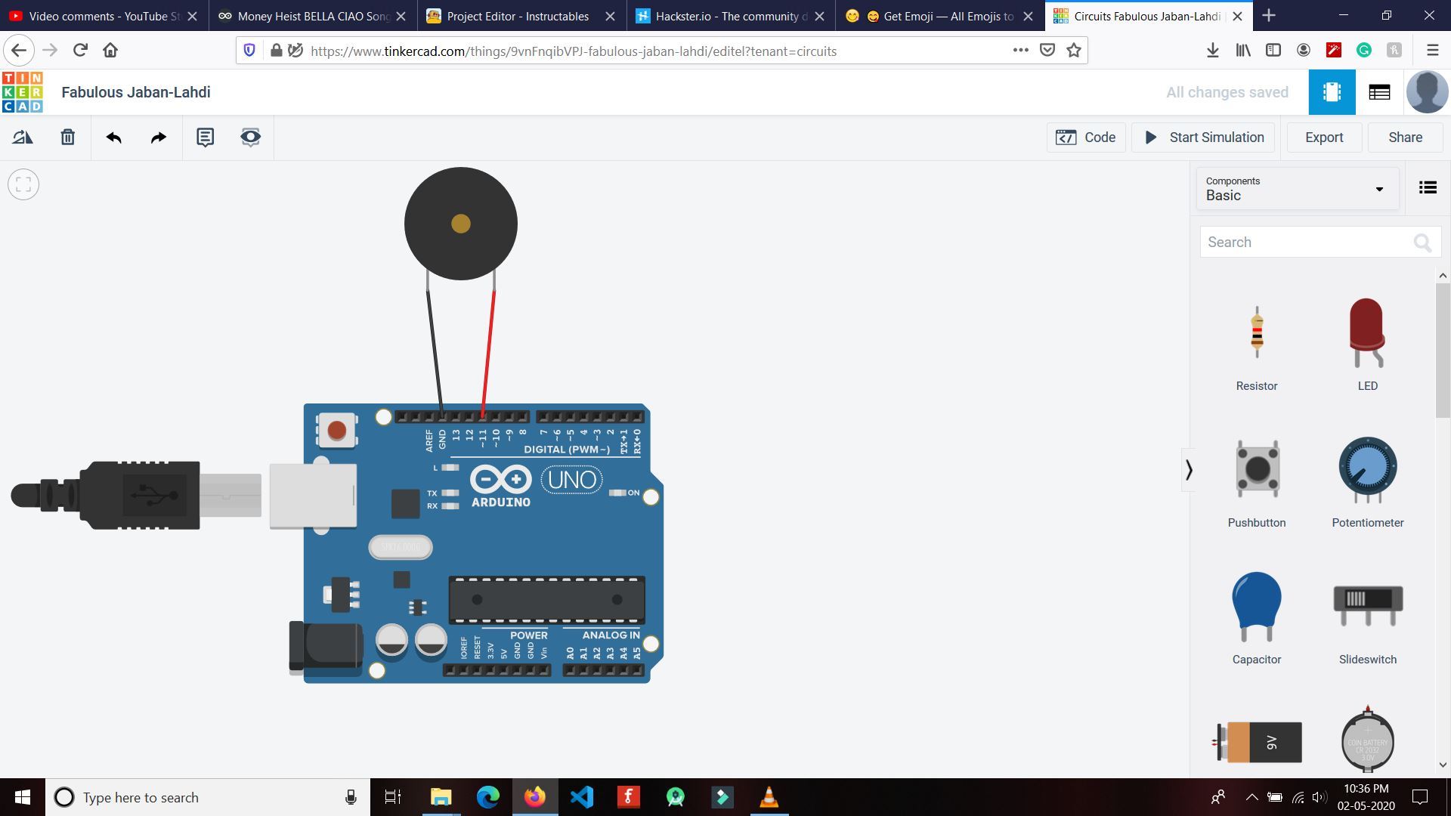Open the notes tool
Viewport: 1451px width, 816px height.
click(205, 137)
